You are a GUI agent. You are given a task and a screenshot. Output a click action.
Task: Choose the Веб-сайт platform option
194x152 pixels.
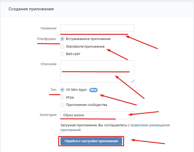pyautogui.click(x=62, y=54)
